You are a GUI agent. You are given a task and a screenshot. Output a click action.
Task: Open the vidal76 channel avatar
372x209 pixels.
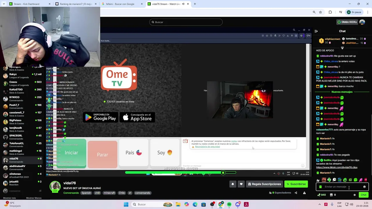click(55, 187)
